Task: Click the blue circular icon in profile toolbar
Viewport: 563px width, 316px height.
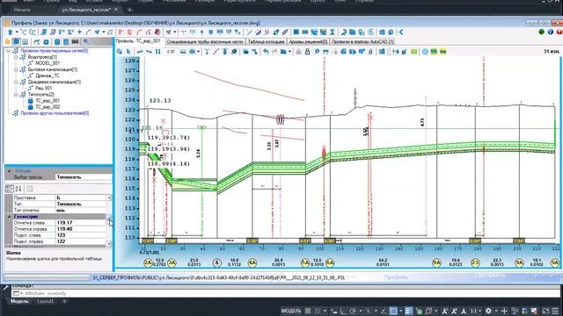Action: coord(425,52)
